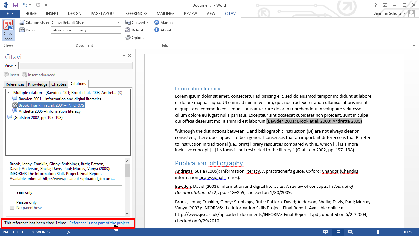Click the Citavi pane search field

[x=76, y=66]
